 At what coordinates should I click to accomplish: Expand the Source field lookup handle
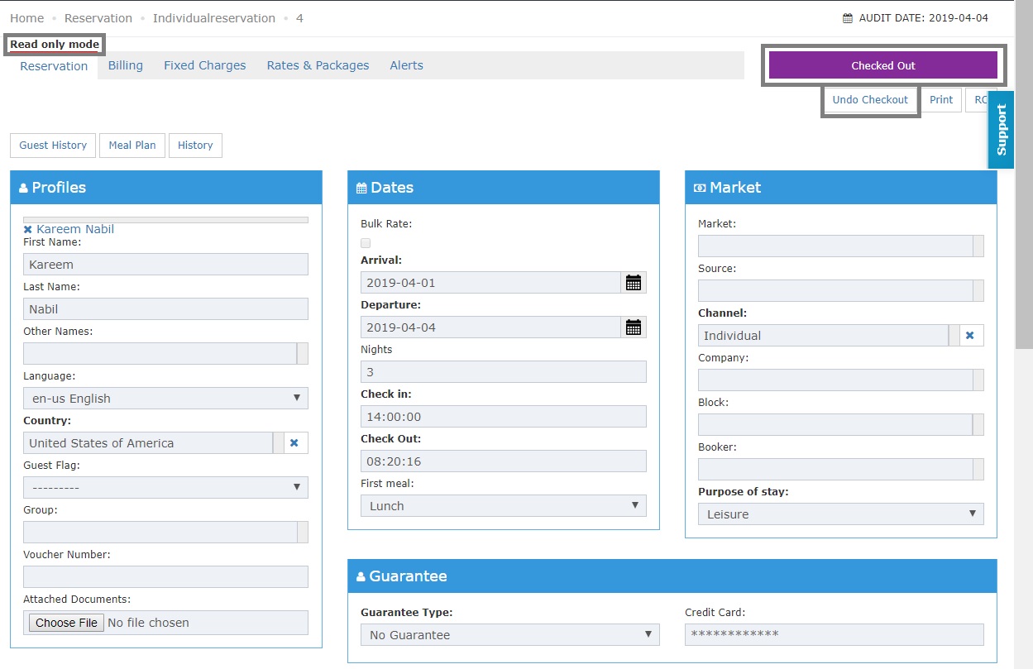click(x=978, y=291)
